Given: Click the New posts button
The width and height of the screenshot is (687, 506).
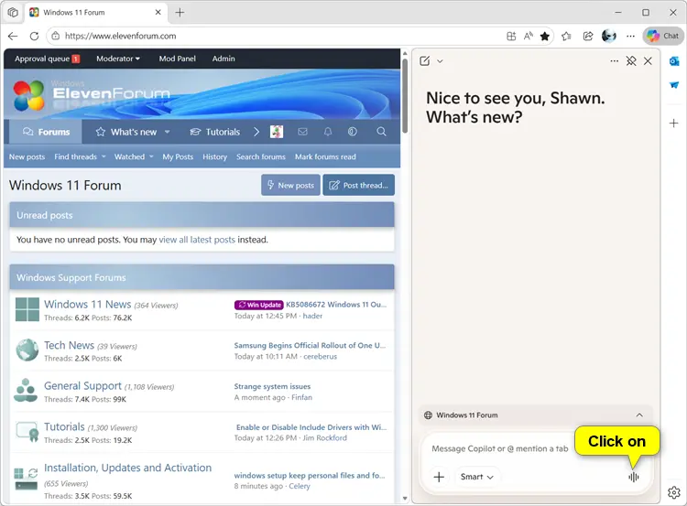Looking at the screenshot, I should [290, 185].
